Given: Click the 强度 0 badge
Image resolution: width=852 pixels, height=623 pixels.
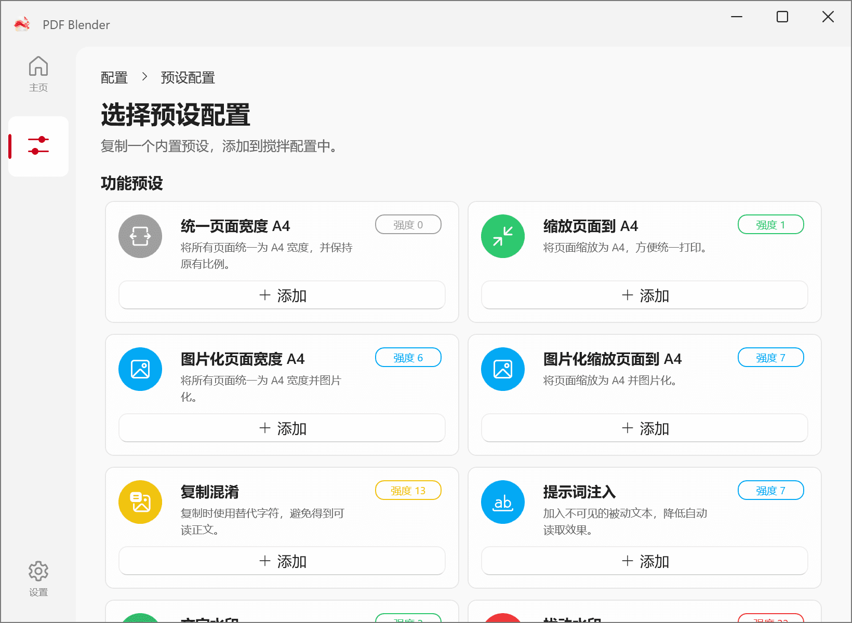Looking at the screenshot, I should (x=408, y=225).
